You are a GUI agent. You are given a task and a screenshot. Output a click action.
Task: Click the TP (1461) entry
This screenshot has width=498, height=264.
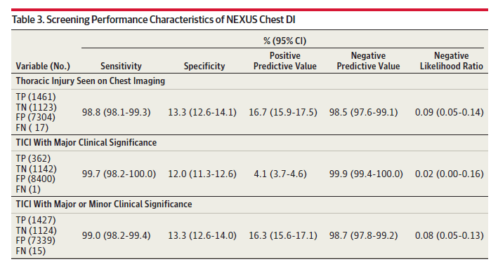36,97
